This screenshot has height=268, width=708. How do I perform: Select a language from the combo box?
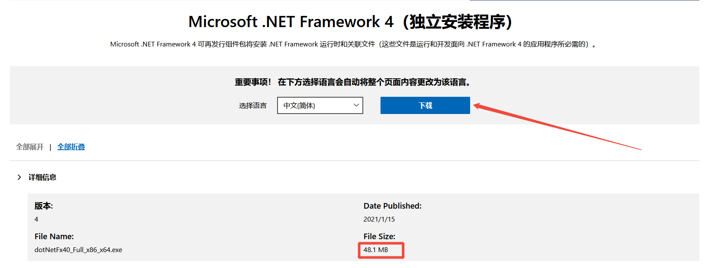tap(320, 105)
